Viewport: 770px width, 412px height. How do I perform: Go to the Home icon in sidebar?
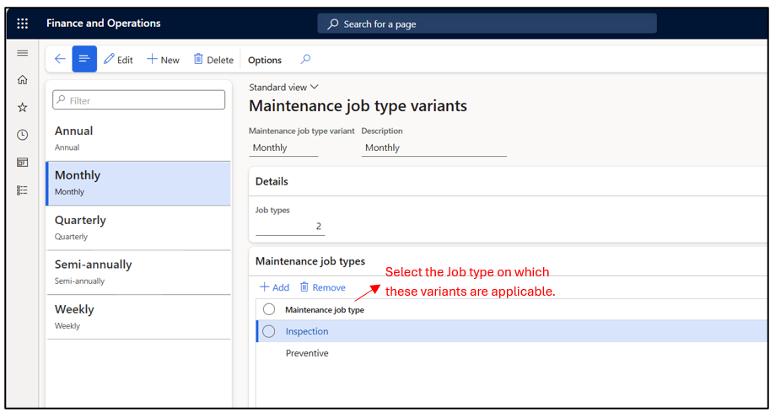(22, 80)
